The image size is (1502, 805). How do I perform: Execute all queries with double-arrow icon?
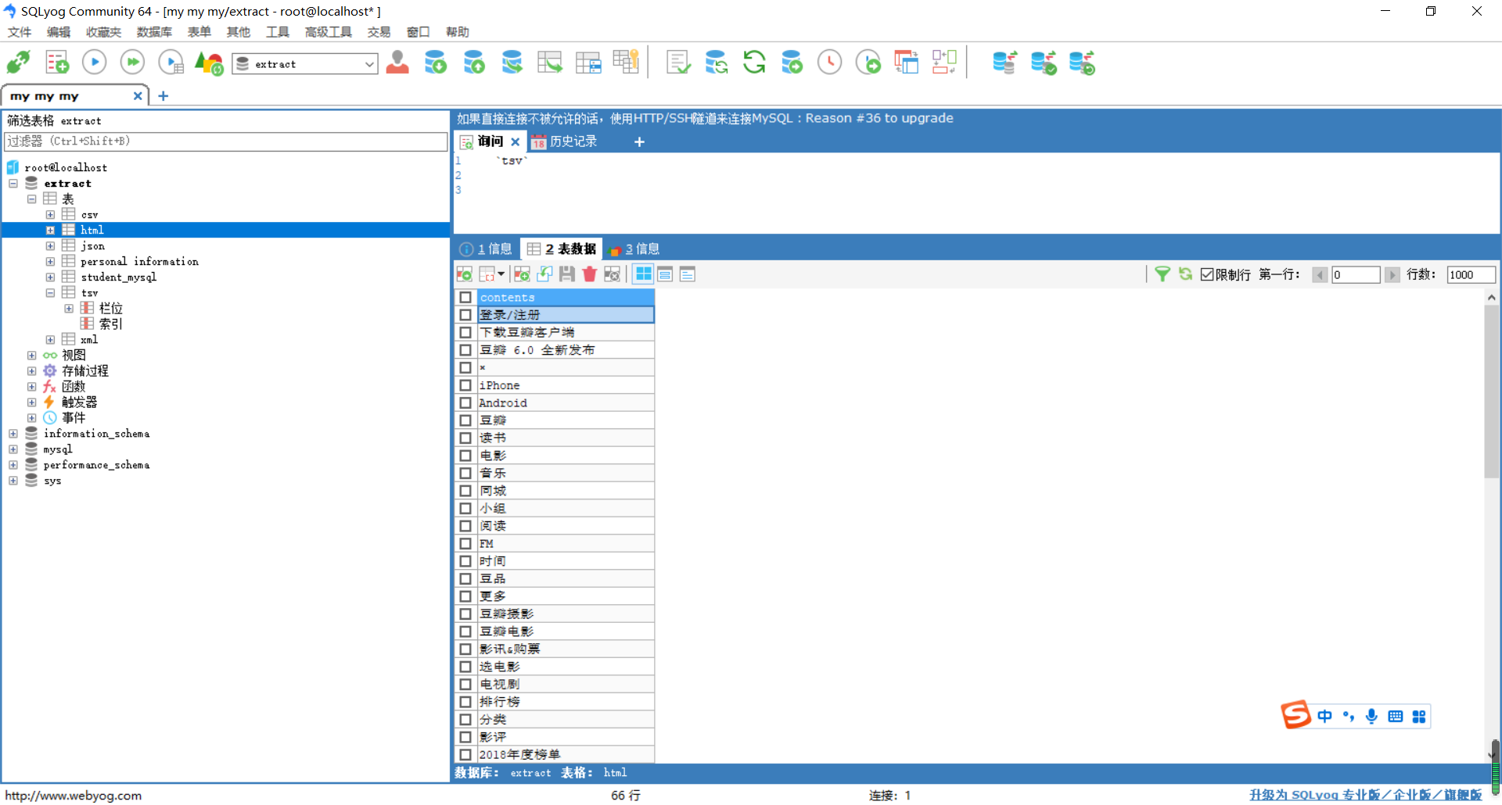(132, 62)
